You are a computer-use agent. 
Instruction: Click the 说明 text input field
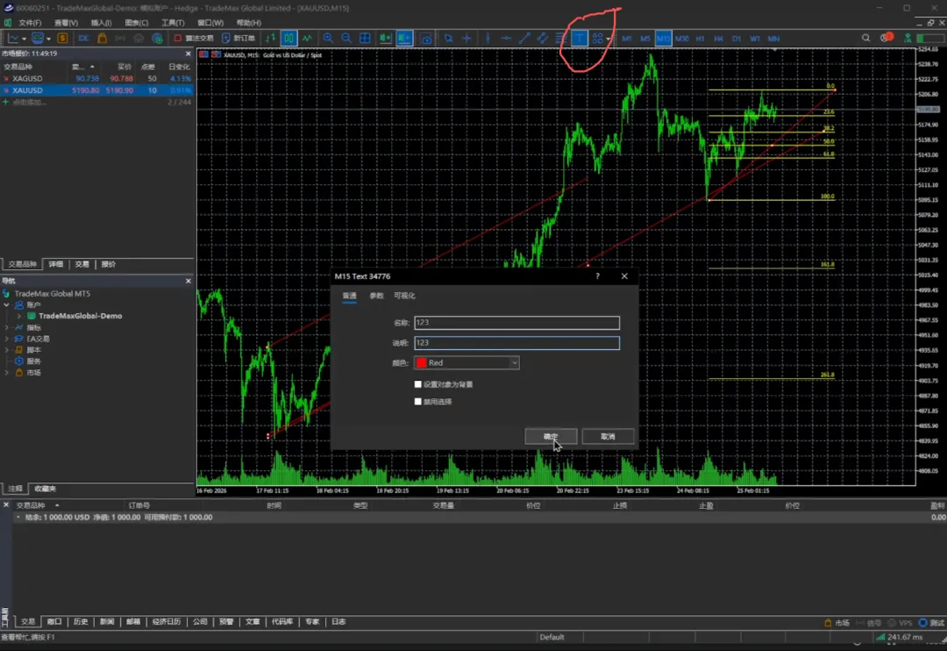coord(516,343)
